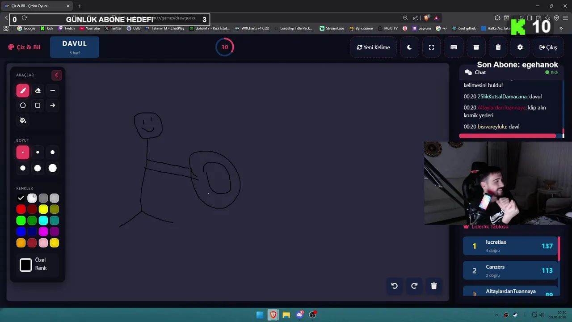Enter fullscreen mode

(x=431, y=47)
